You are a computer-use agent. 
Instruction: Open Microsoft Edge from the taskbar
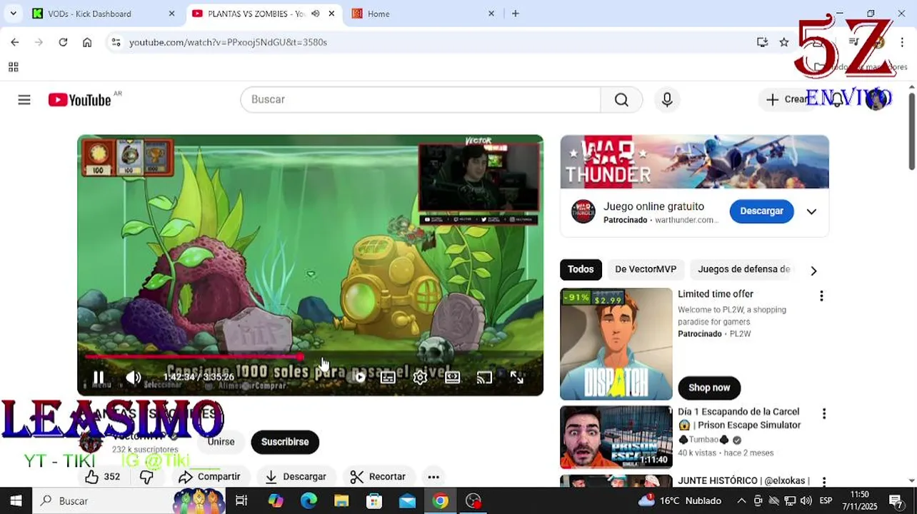(309, 500)
